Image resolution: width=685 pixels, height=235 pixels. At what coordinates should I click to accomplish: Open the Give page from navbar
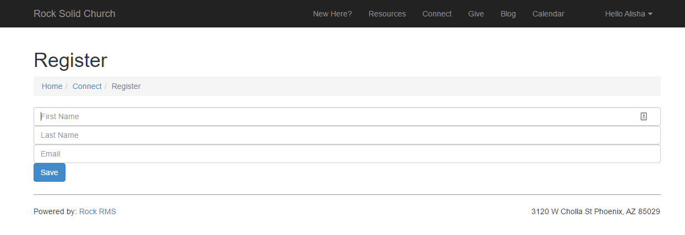point(476,14)
